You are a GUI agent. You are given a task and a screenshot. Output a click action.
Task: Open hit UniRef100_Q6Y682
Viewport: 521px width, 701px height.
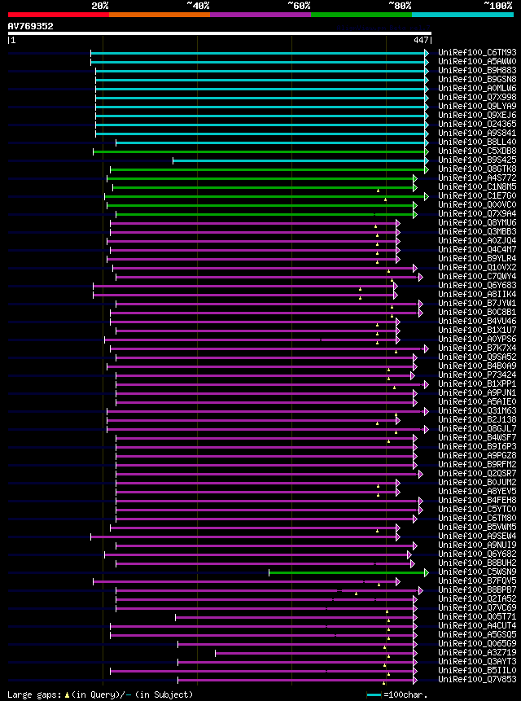coord(477,554)
